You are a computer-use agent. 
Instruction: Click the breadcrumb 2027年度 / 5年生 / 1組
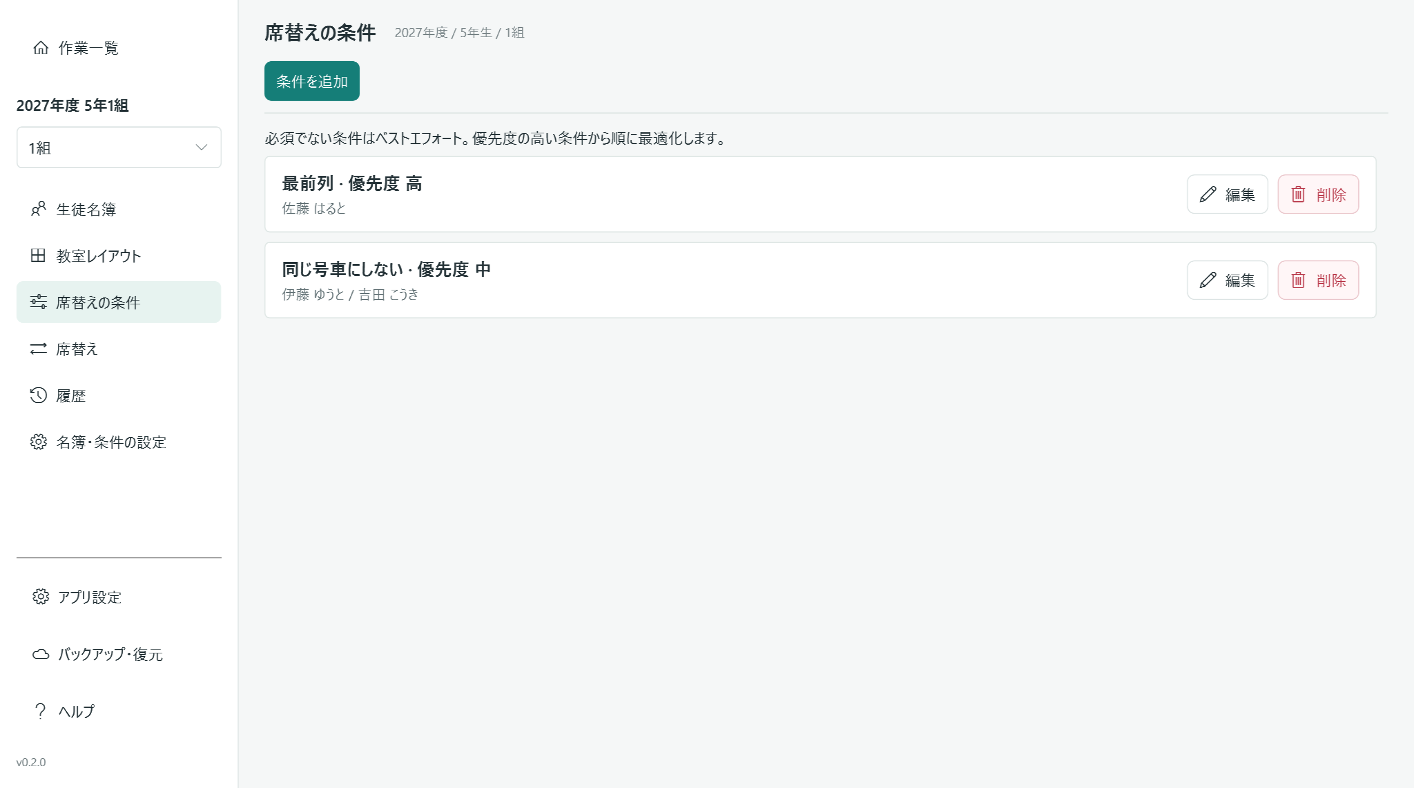459,32
